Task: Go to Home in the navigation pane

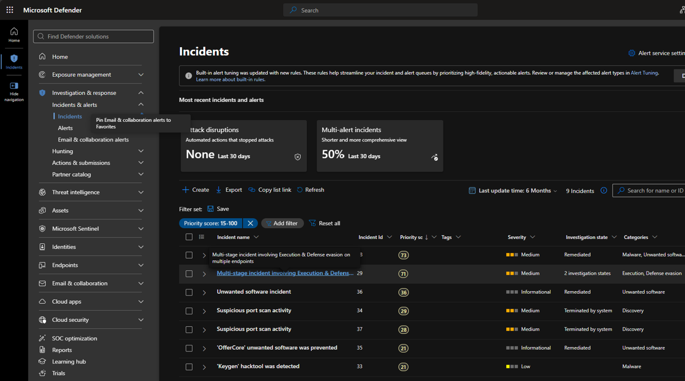Action: (60, 56)
